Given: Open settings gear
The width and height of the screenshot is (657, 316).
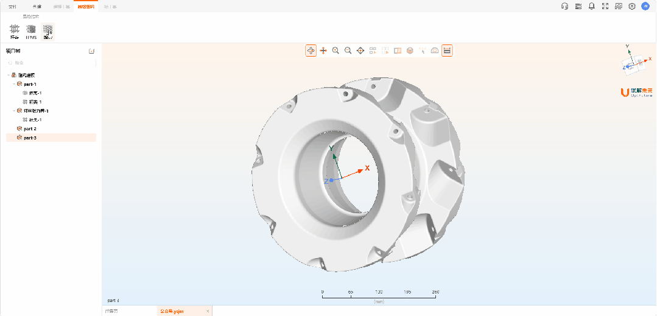Looking at the screenshot, I should tap(632, 6).
